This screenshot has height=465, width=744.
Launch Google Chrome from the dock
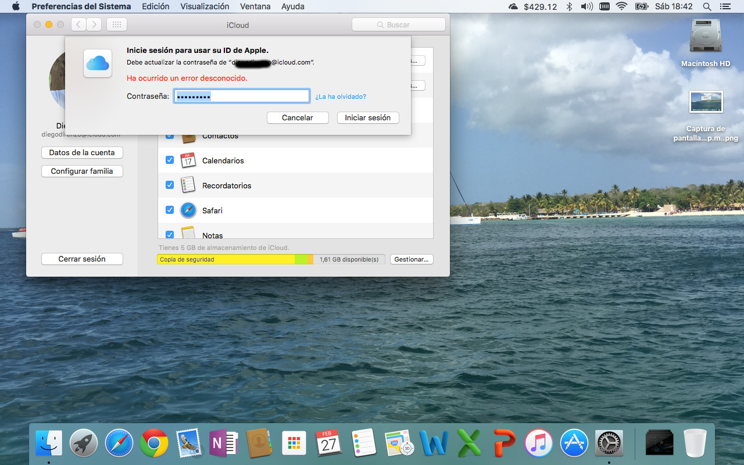click(x=154, y=444)
